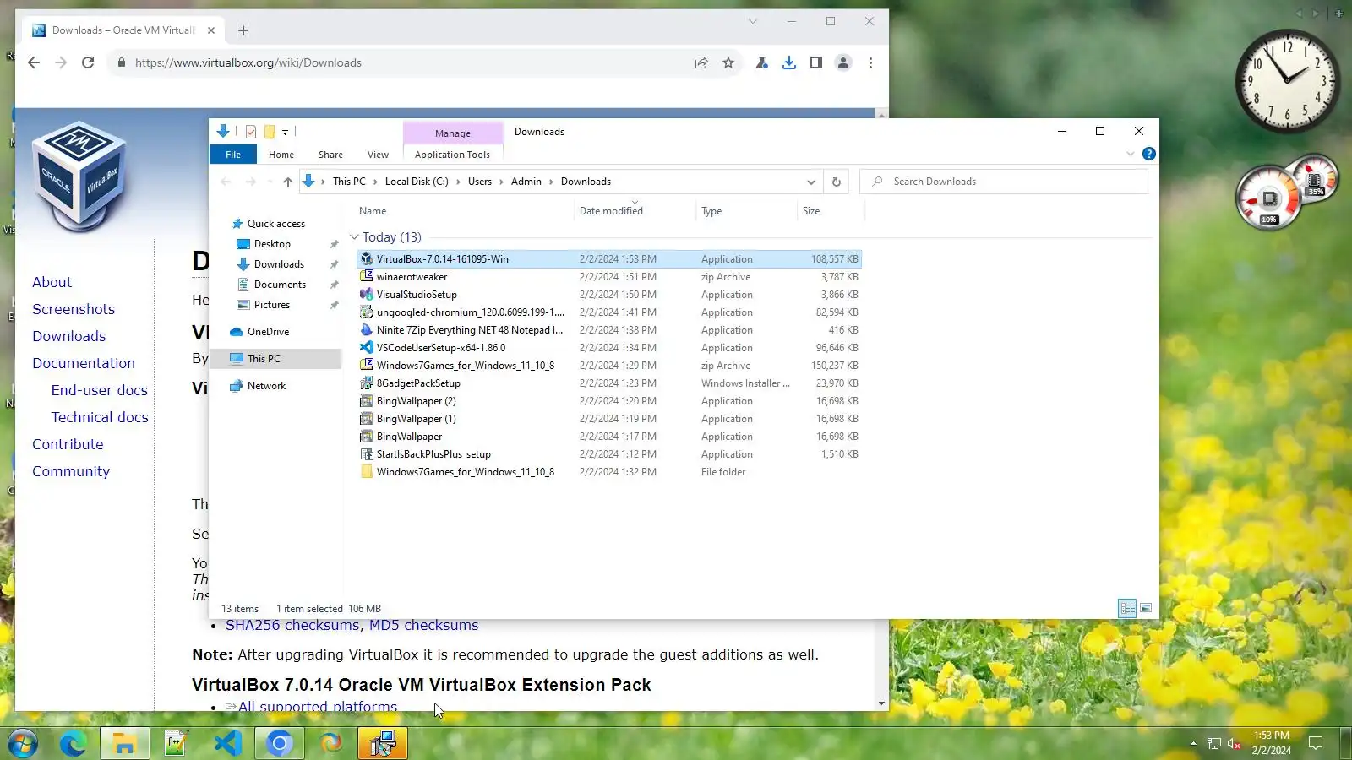Collapse the Today (13) group
The width and height of the screenshot is (1352, 760).
pos(355,237)
